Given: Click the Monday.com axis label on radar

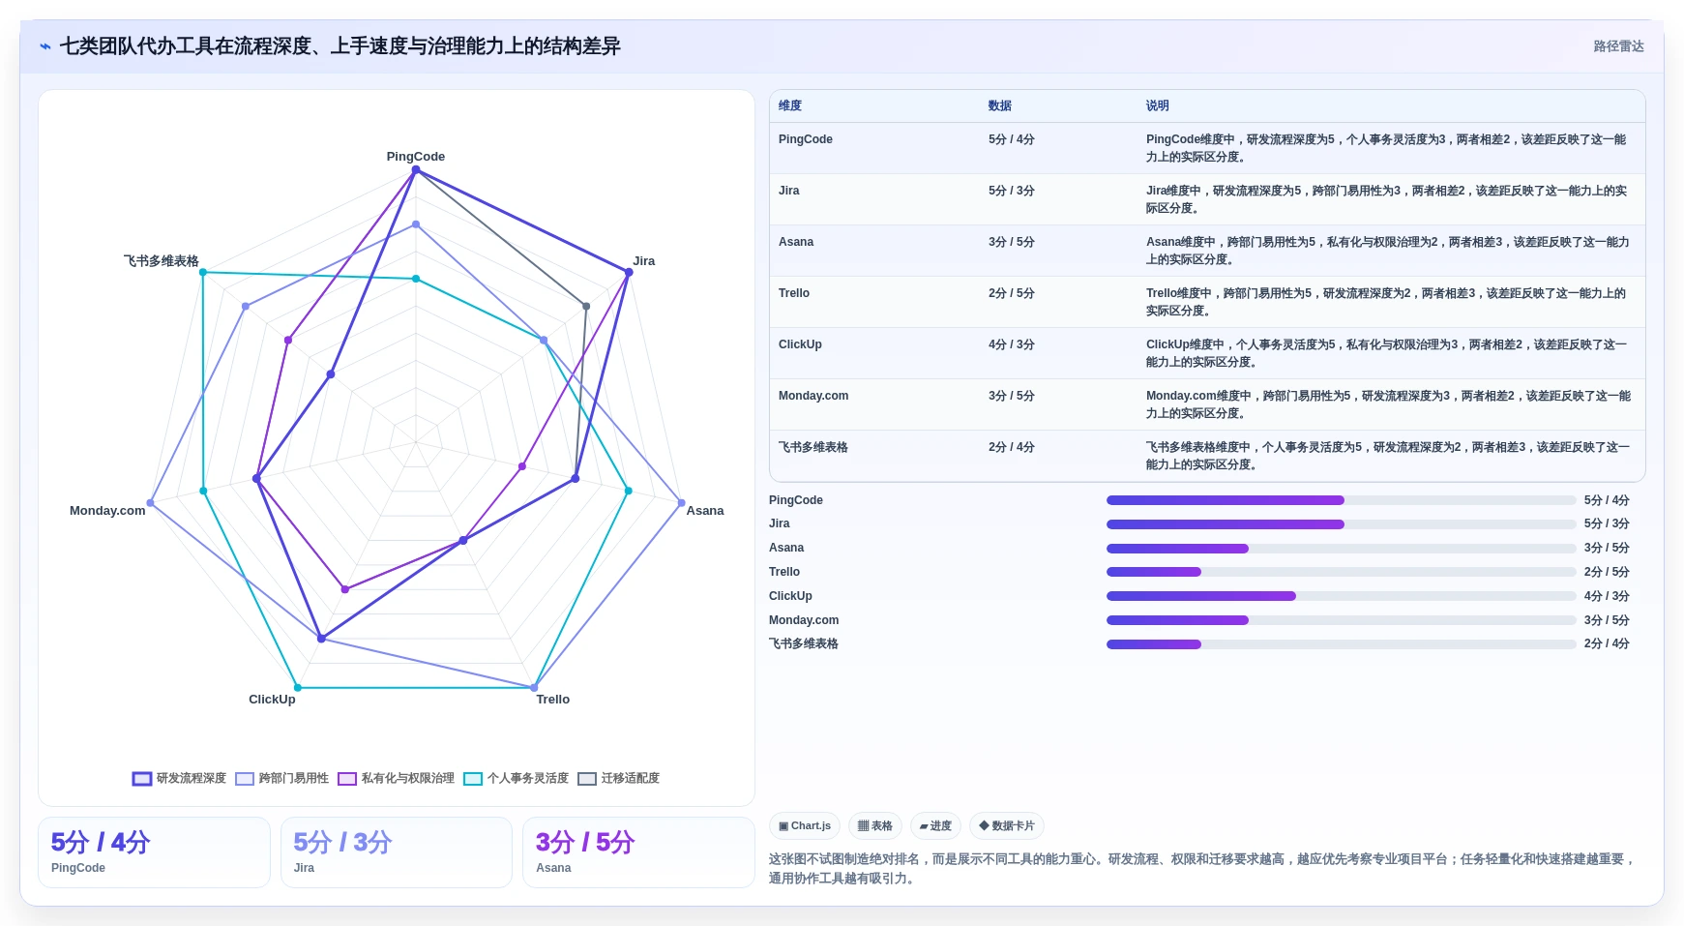Looking at the screenshot, I should click(x=107, y=511).
